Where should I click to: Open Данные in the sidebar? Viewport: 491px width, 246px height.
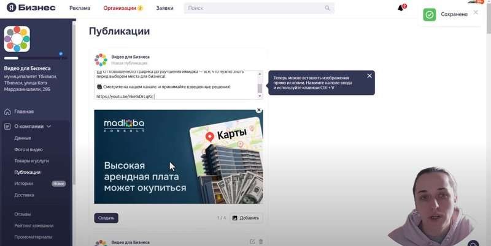[x=23, y=138]
